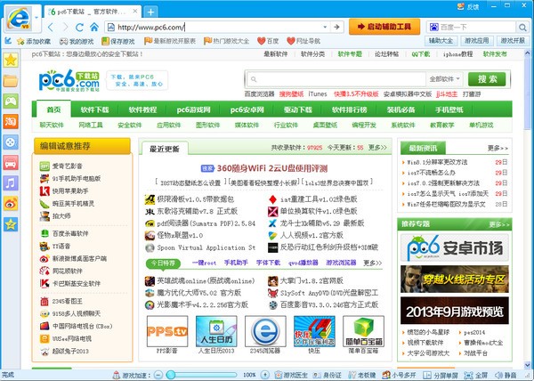Screen dimensions: 534x381
Task: Select the 软件教程 nav tab
Action: click(x=142, y=109)
